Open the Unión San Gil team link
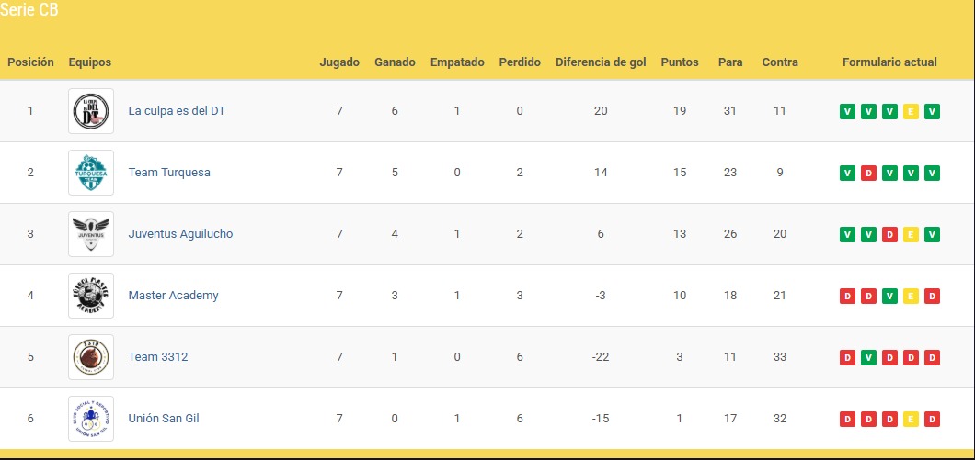Screen dimensions: 975x460 click(x=164, y=419)
